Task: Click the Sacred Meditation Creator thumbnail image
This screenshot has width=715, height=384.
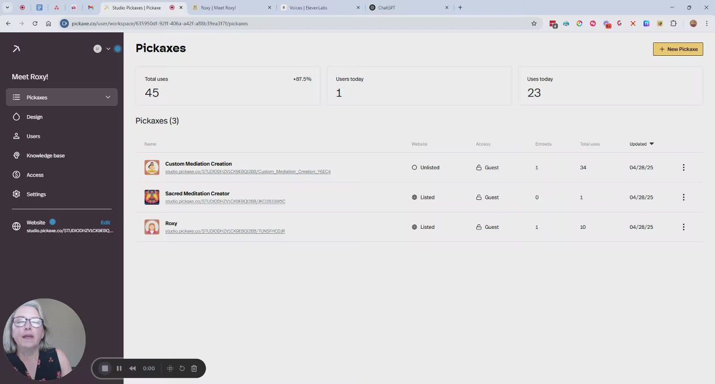Action: point(152,197)
